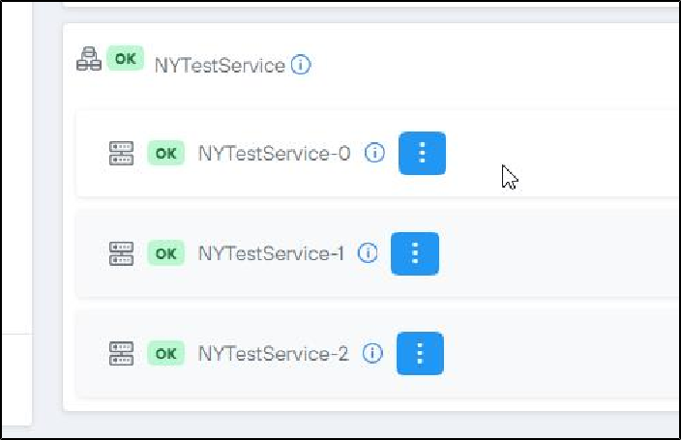Show info for NYTestService-0
This screenshot has width=681, height=440.
coord(375,153)
